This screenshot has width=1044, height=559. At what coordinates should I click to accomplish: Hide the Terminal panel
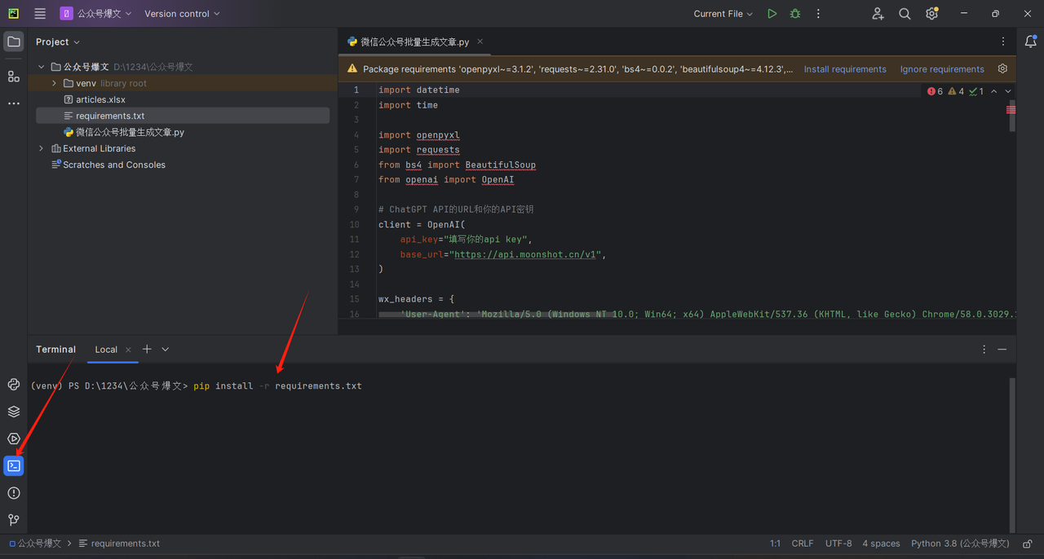pyautogui.click(x=1002, y=349)
